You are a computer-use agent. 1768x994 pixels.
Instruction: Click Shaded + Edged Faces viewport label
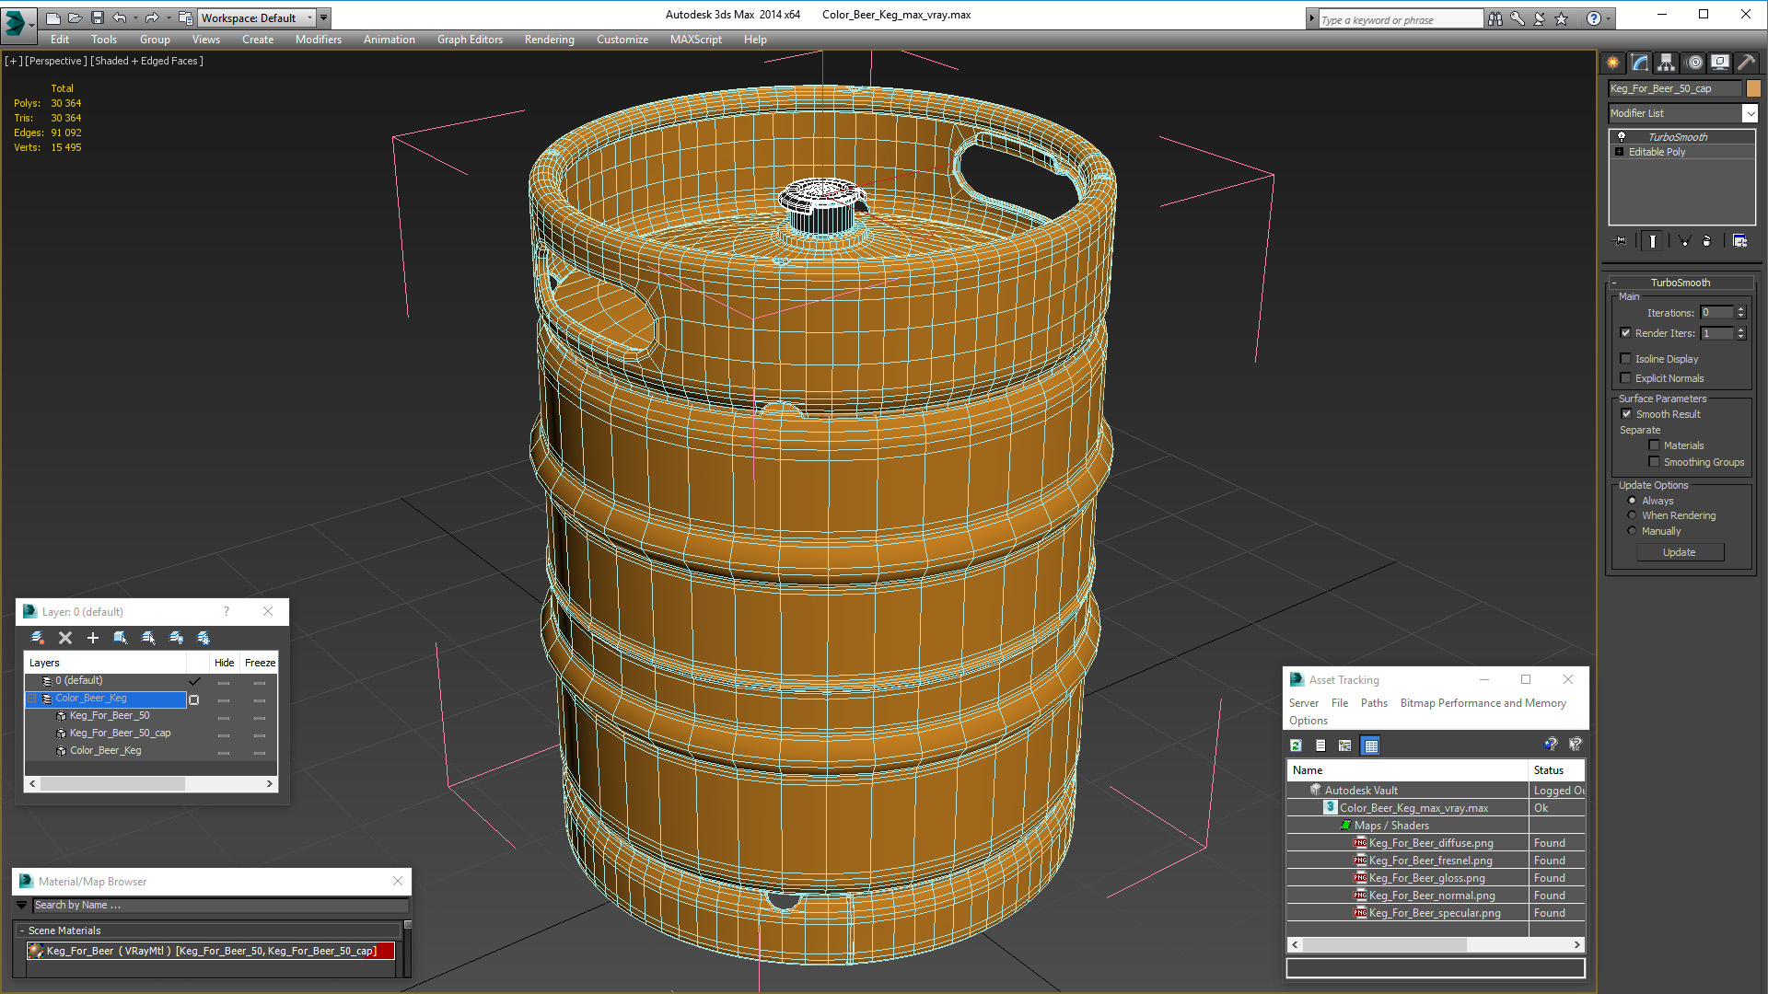click(x=146, y=61)
